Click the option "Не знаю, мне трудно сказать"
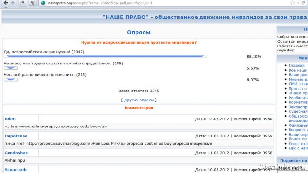 (63, 64)
